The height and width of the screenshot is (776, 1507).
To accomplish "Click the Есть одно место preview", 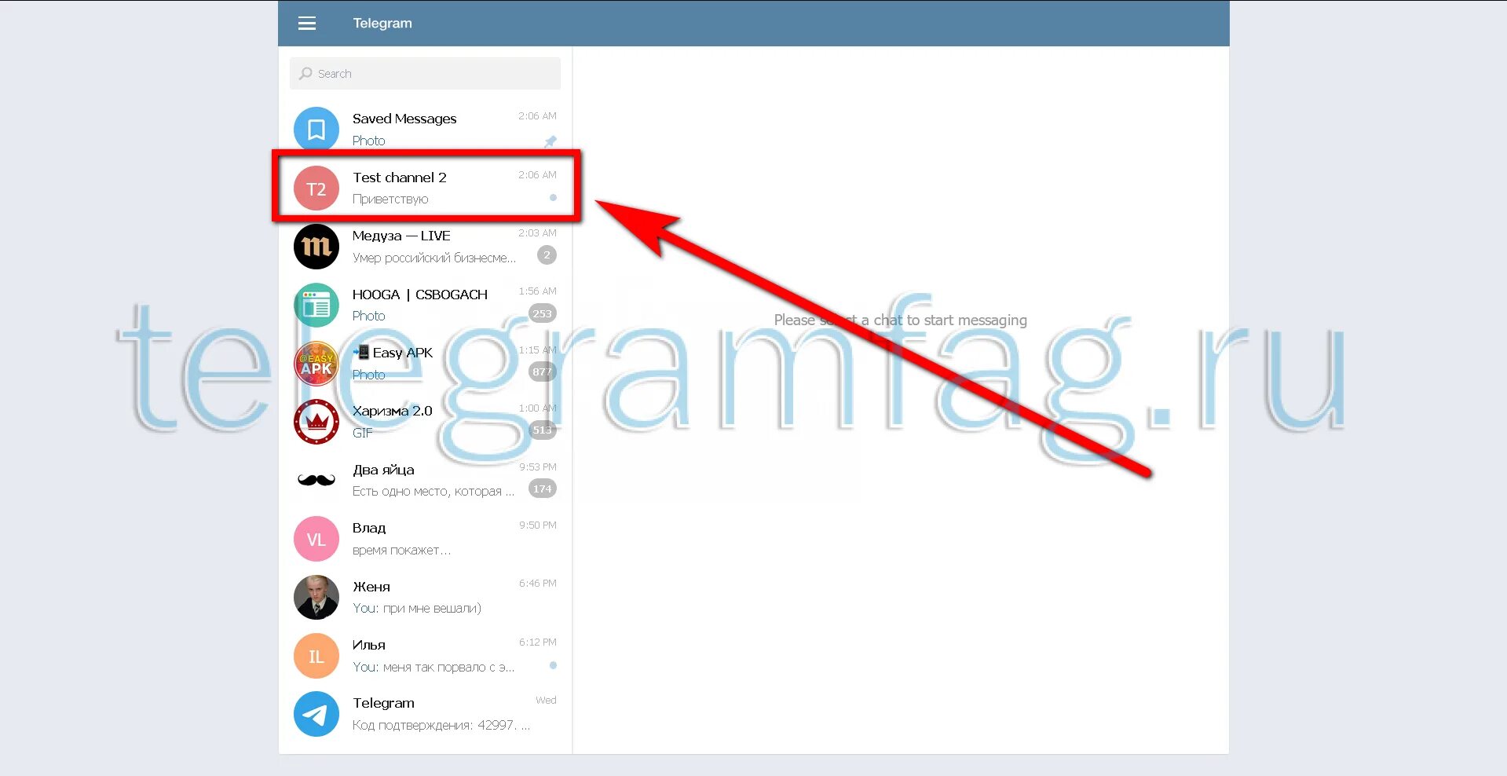I will coord(433,491).
